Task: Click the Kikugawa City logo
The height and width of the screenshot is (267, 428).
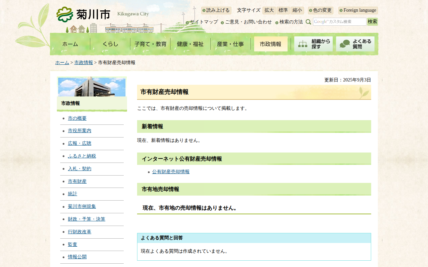Action: [84, 14]
